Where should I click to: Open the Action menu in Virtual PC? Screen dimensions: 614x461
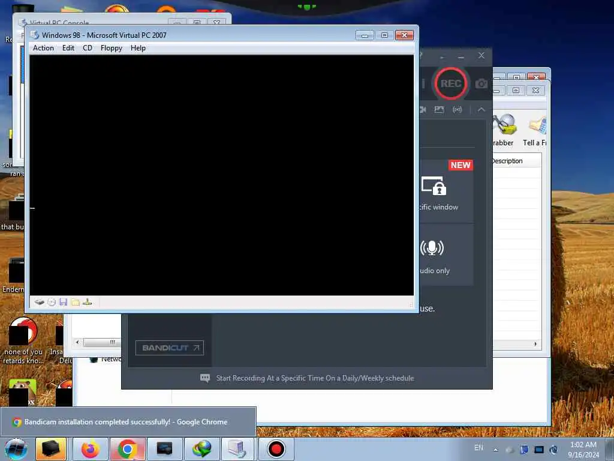pyautogui.click(x=43, y=48)
